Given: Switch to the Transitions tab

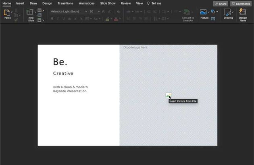Looking at the screenshot, I should tap(65, 3).
